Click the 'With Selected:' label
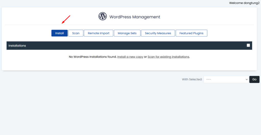The image size is (261, 135). 192,79
